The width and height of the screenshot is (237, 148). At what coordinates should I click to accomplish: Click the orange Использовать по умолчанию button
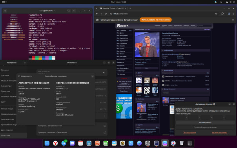tap(155, 20)
